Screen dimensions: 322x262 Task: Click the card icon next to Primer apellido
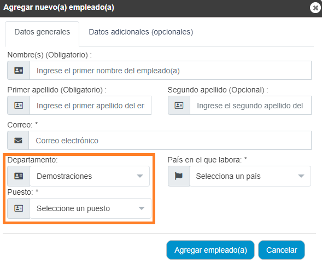[19, 106]
